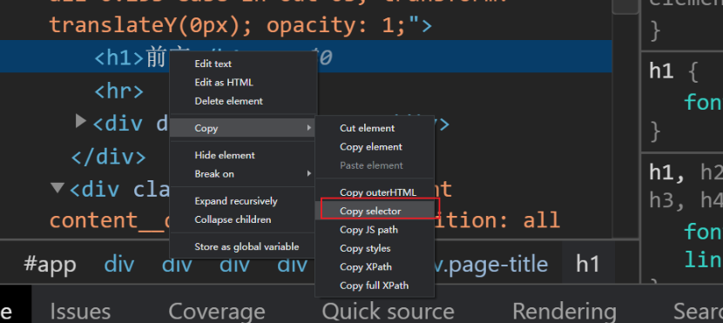This screenshot has height=323, width=723.
Task: Click #app in the breadcrumb bar
Action: pyautogui.click(x=50, y=265)
